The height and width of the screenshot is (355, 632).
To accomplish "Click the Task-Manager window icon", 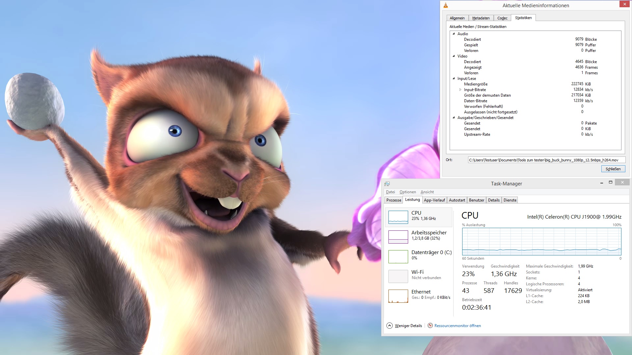I will [387, 184].
